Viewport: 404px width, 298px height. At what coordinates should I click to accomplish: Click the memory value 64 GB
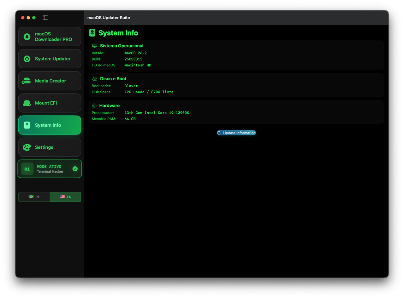[130, 119]
